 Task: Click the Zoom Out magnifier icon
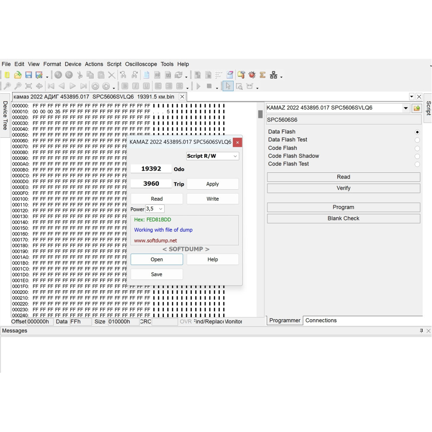(18, 86)
